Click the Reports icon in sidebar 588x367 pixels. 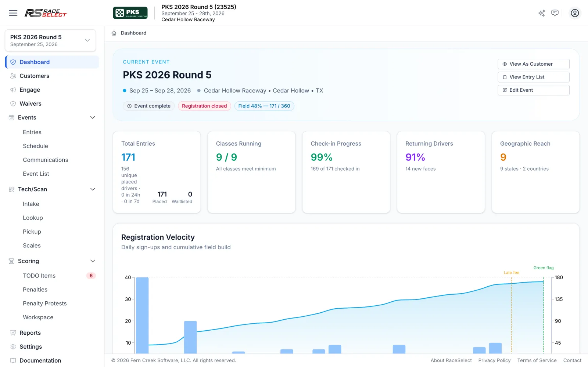(13, 333)
